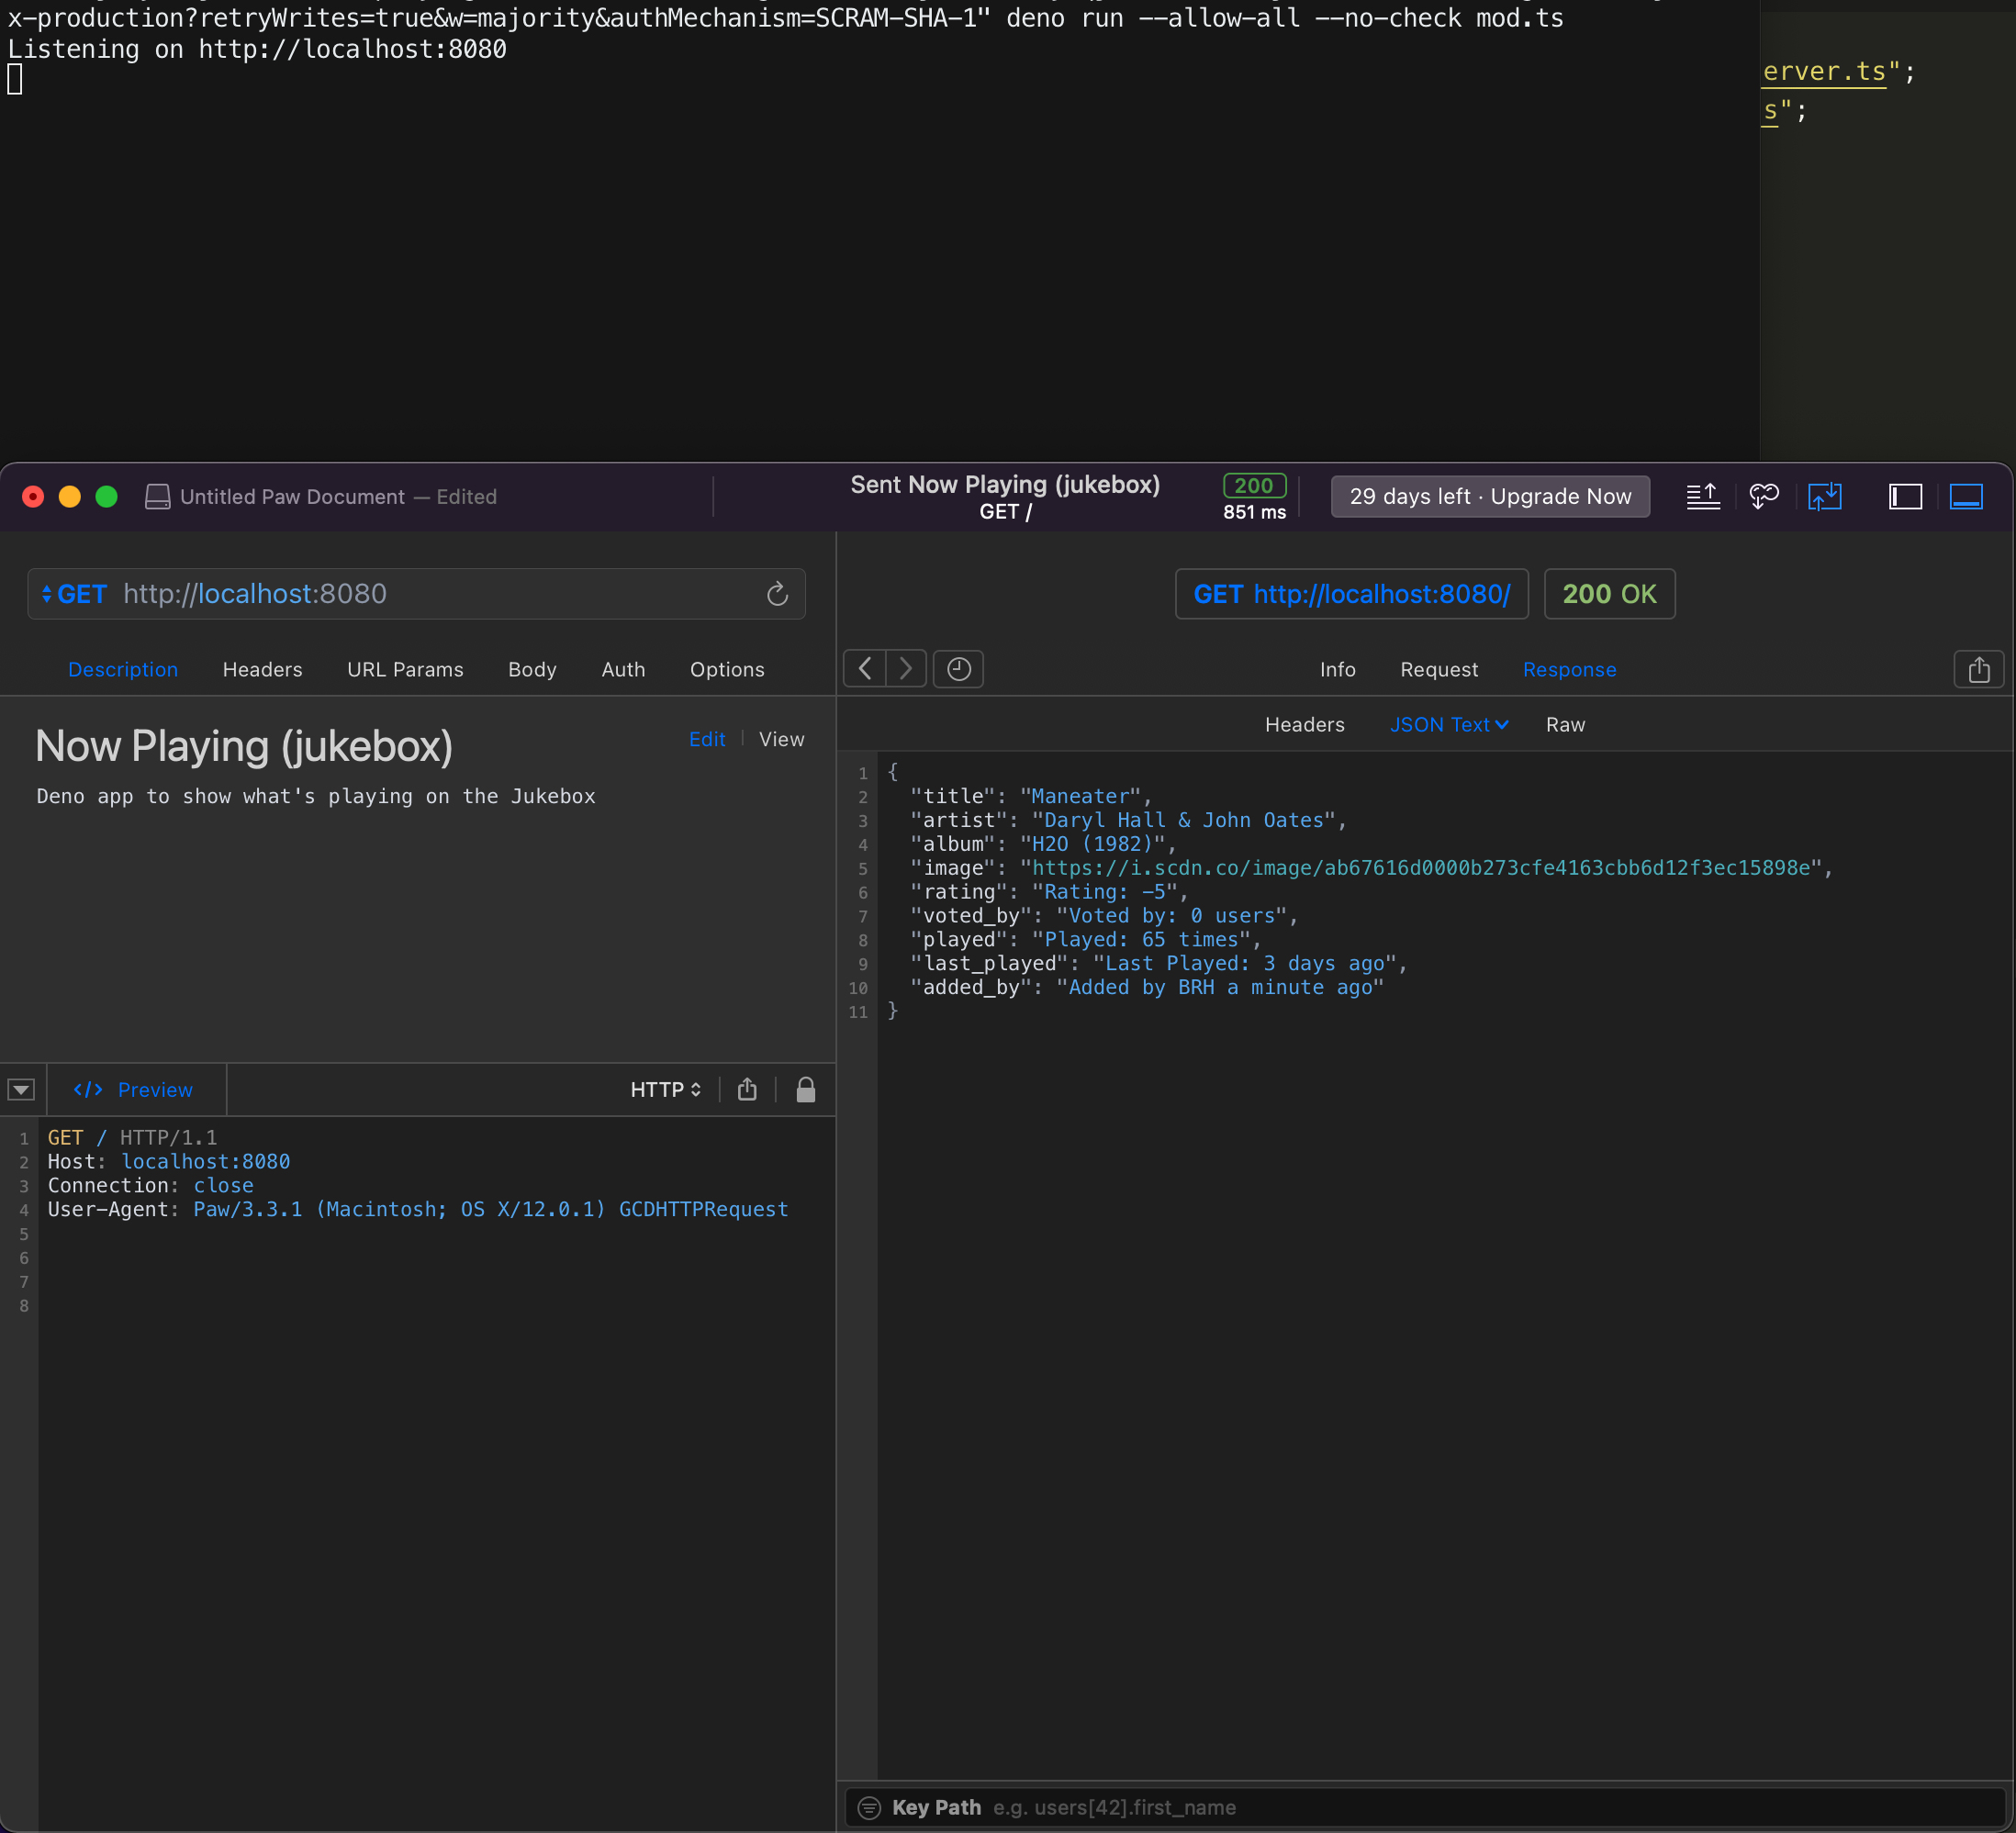Screen dimensions: 2016x1833
Task: Switch to the Raw response view
Action: (1565, 724)
